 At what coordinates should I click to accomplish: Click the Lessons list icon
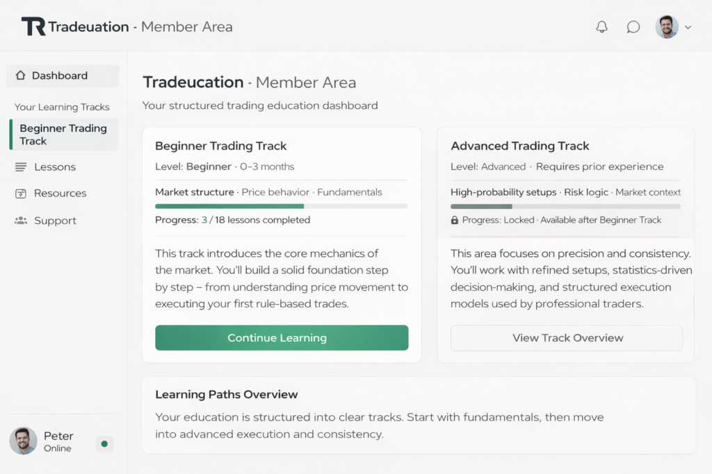[21, 167]
